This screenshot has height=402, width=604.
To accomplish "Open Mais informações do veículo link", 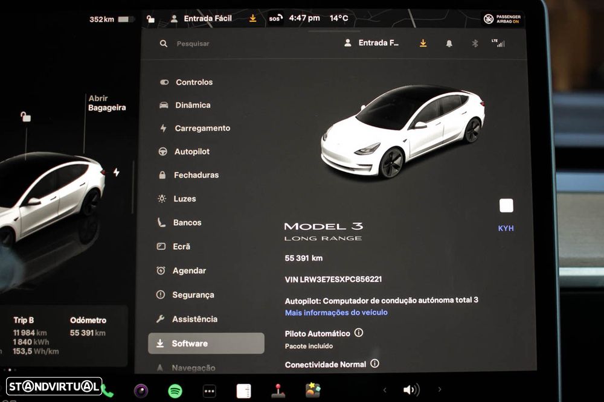I will (x=336, y=312).
